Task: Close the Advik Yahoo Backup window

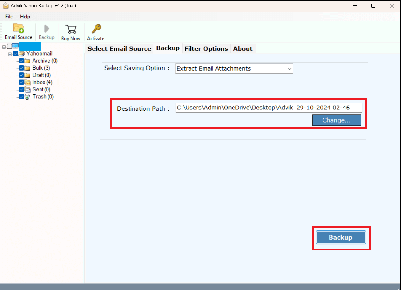Action: point(391,6)
